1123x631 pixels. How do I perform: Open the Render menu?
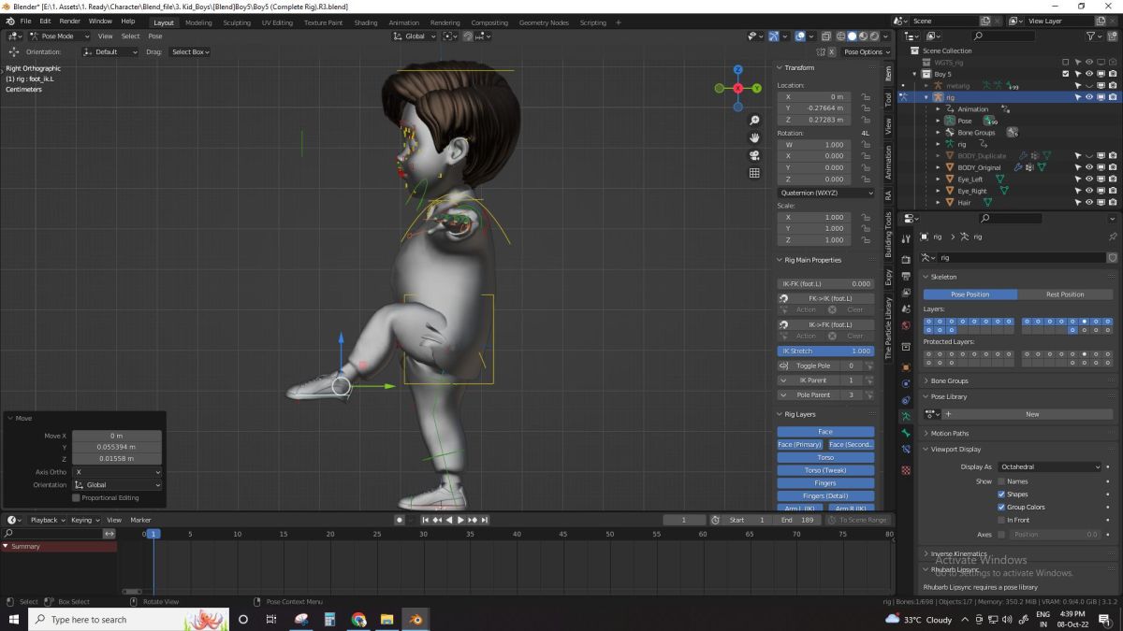[70, 21]
